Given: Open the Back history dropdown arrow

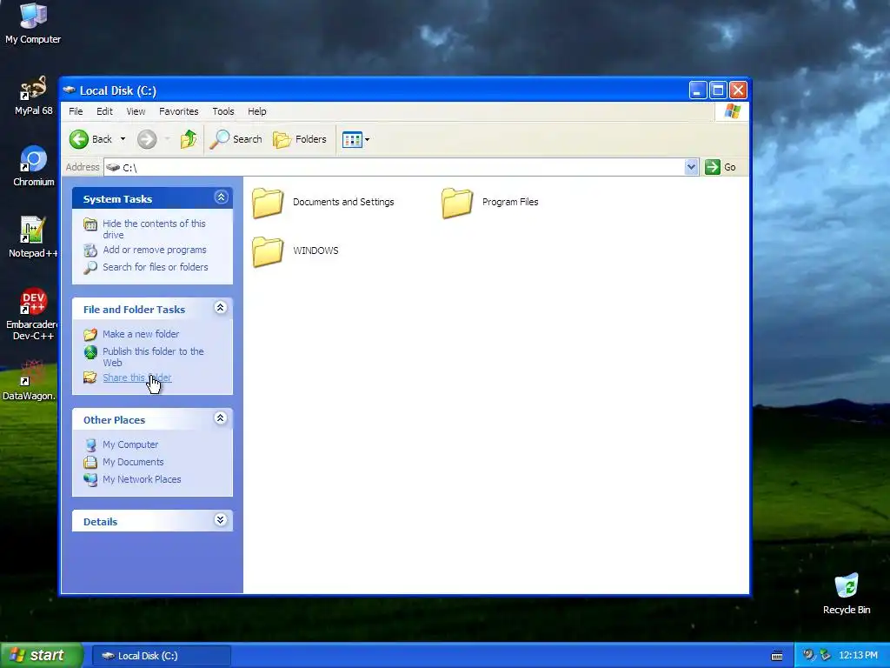Looking at the screenshot, I should pos(123,139).
